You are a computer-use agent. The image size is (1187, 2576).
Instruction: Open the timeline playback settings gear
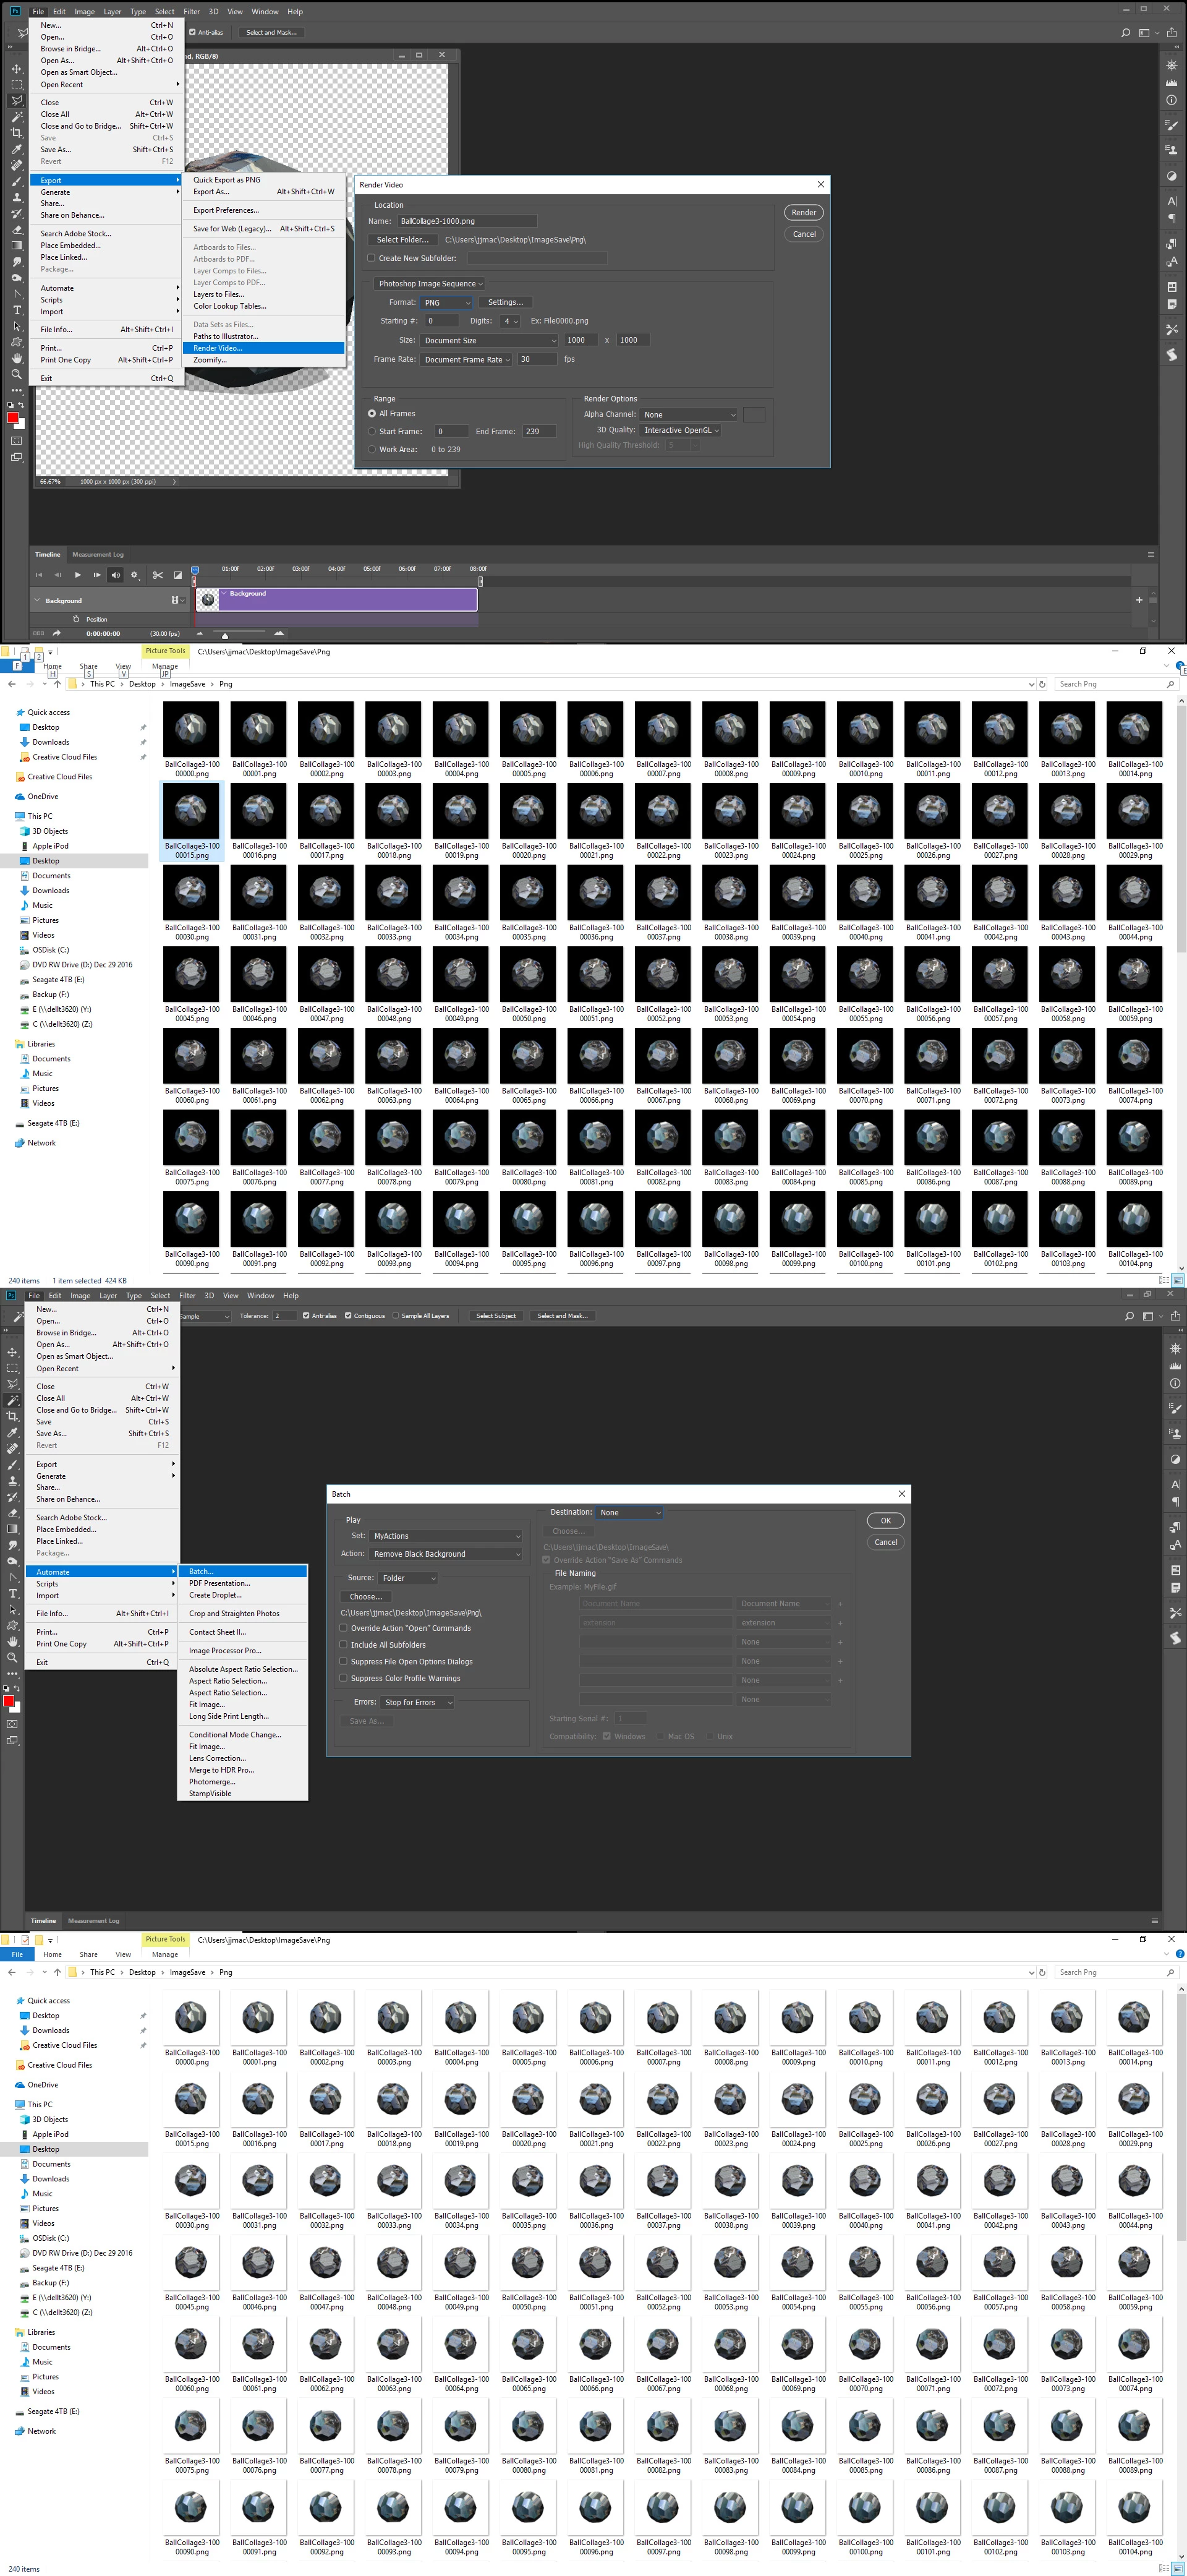(x=134, y=575)
